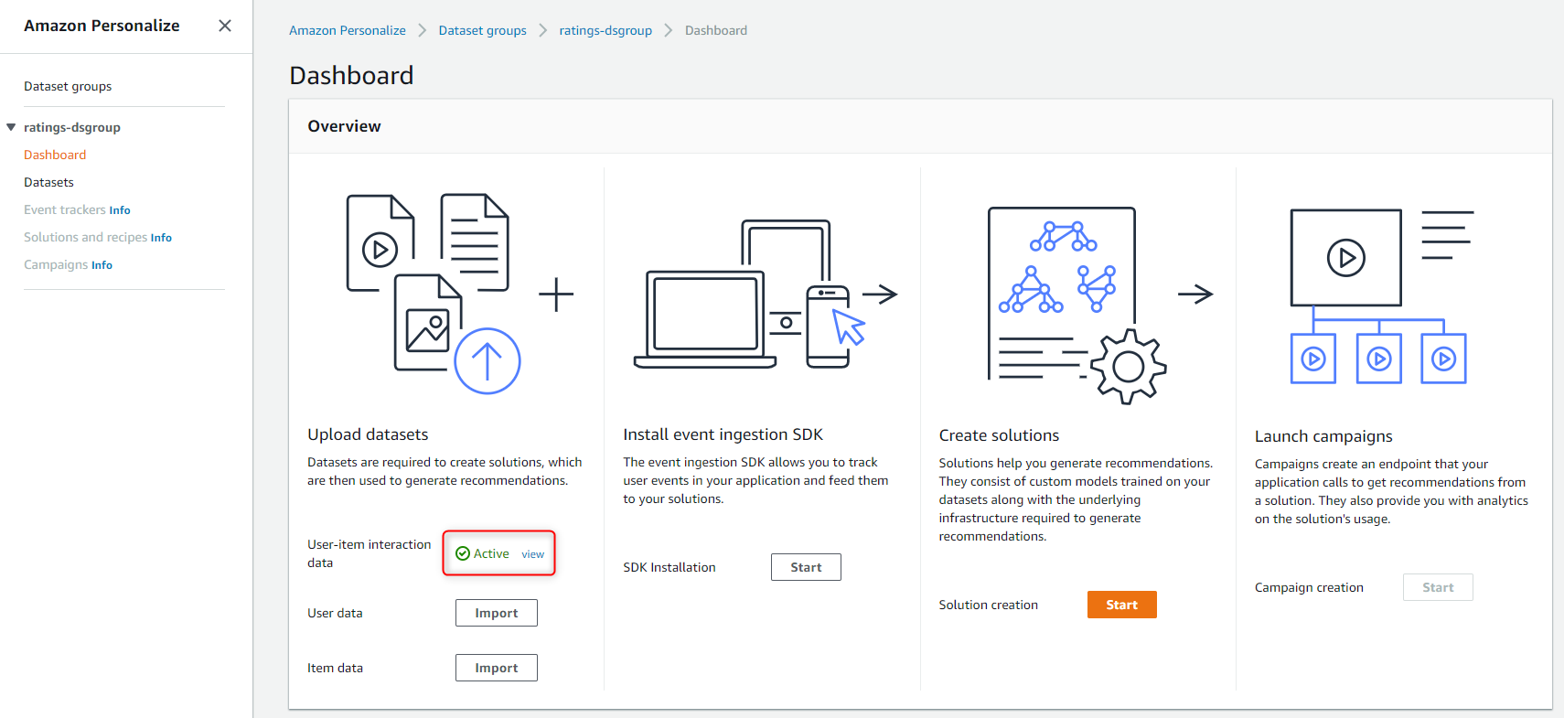Click Info link next to Event trackers
This screenshot has width=1564, height=718.
click(120, 210)
